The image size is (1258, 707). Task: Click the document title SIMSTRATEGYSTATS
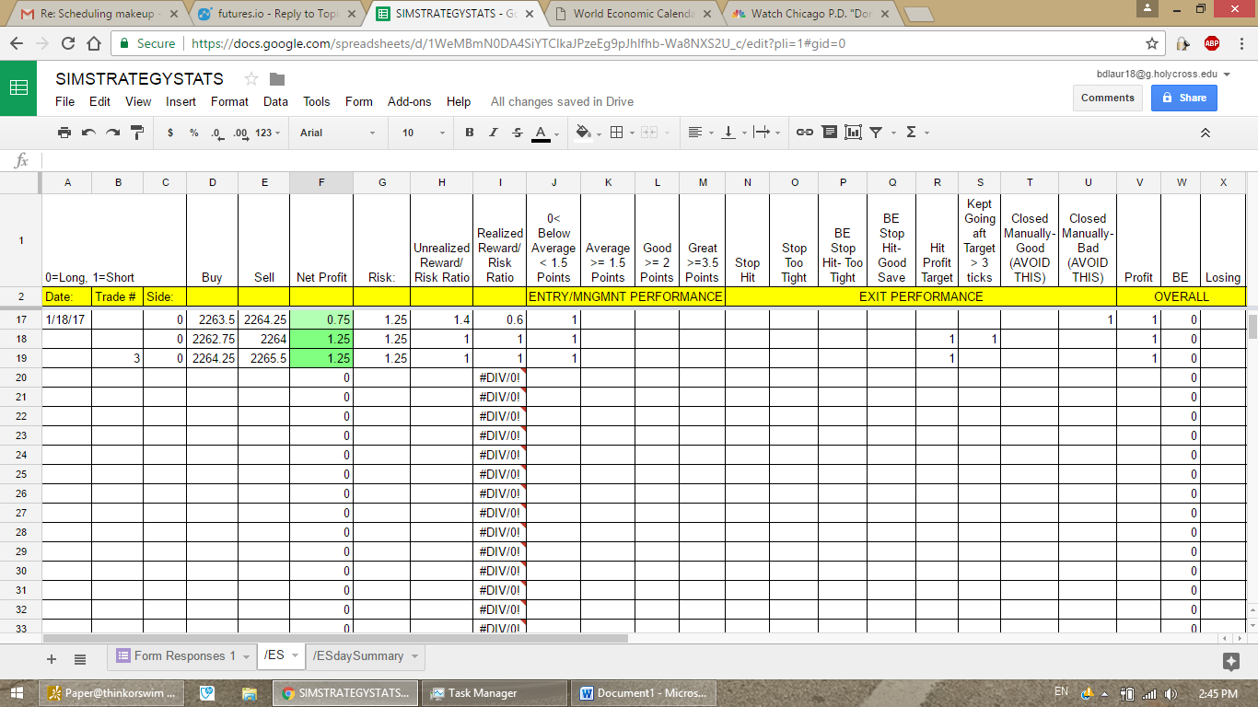(x=139, y=79)
